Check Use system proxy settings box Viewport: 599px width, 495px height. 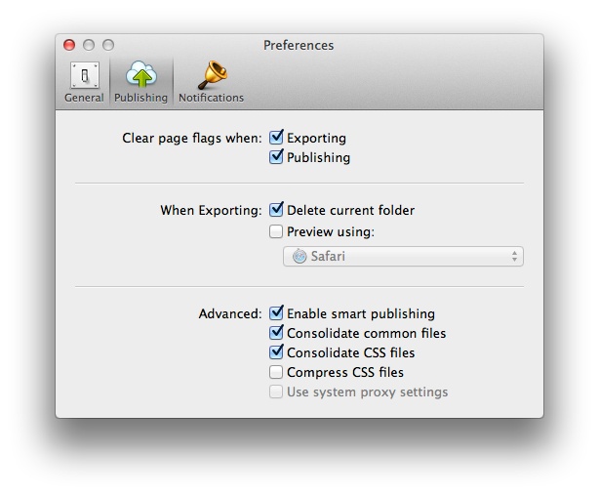click(276, 392)
